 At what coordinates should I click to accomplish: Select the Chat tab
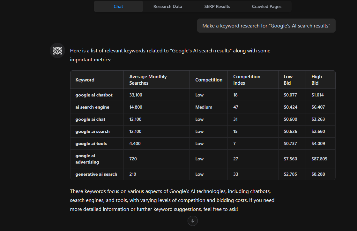coord(118,6)
